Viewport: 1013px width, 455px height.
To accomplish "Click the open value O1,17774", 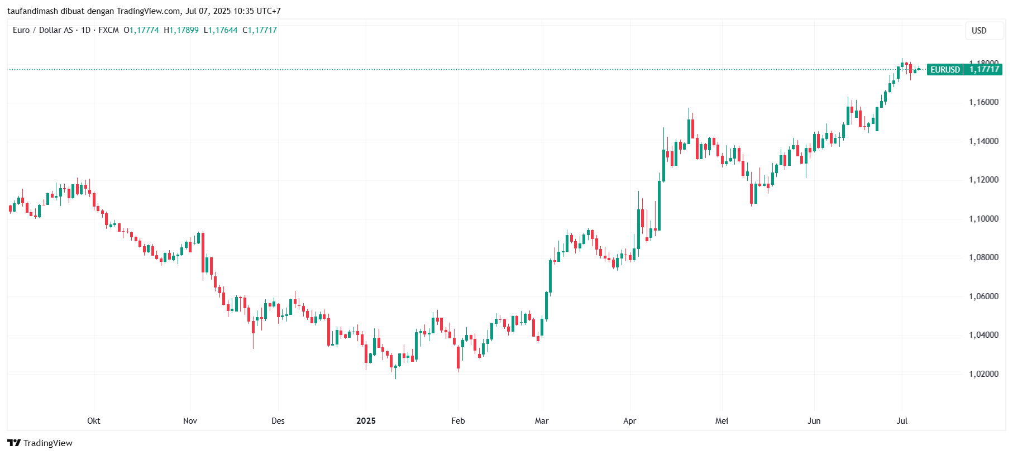I will coord(141,30).
